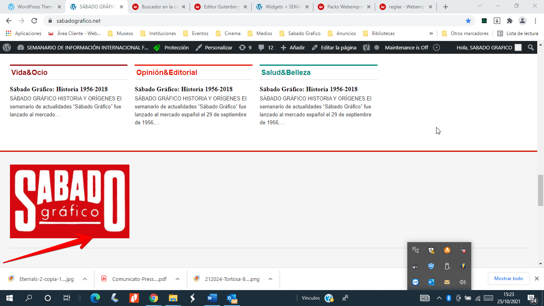
Task: Switch to the Packs Webempre tab
Action: tap(344, 7)
